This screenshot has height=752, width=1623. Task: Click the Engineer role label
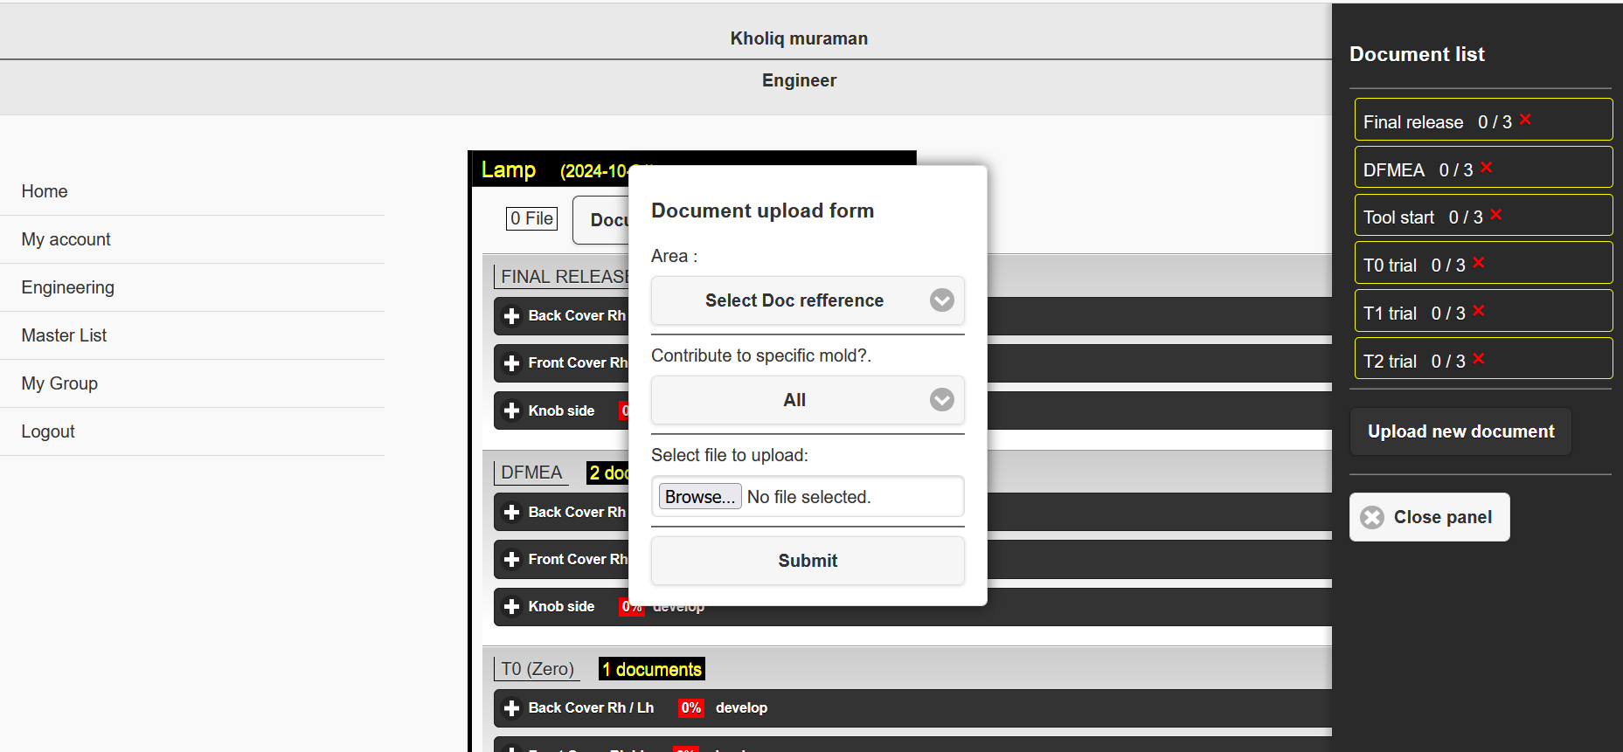[799, 80]
